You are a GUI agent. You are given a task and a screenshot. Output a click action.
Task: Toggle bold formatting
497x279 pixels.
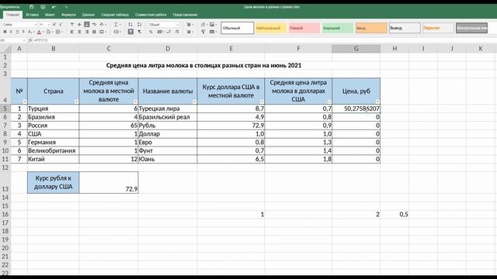(x=5, y=32)
